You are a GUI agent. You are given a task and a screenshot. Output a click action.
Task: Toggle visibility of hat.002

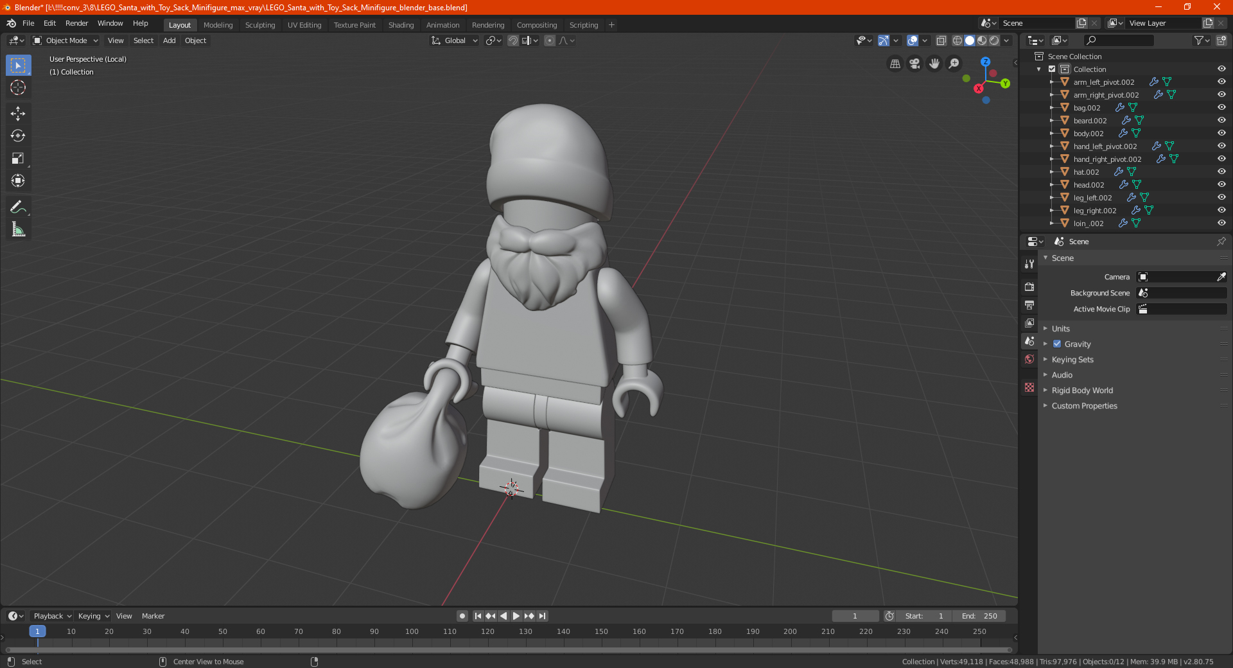coord(1221,171)
